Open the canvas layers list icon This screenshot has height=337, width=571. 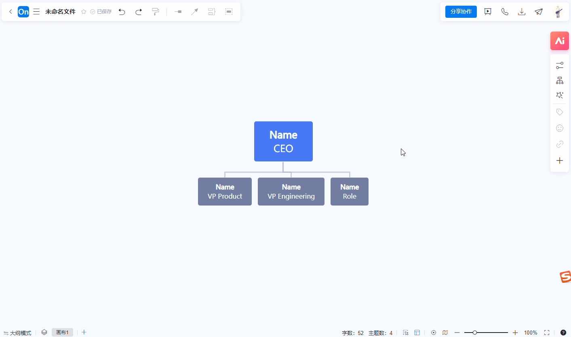[x=44, y=333]
